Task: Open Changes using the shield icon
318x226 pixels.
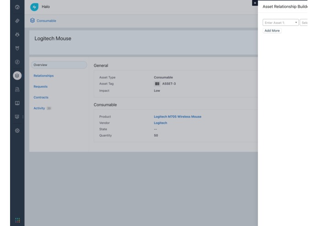Action: pyautogui.click(x=17, y=48)
